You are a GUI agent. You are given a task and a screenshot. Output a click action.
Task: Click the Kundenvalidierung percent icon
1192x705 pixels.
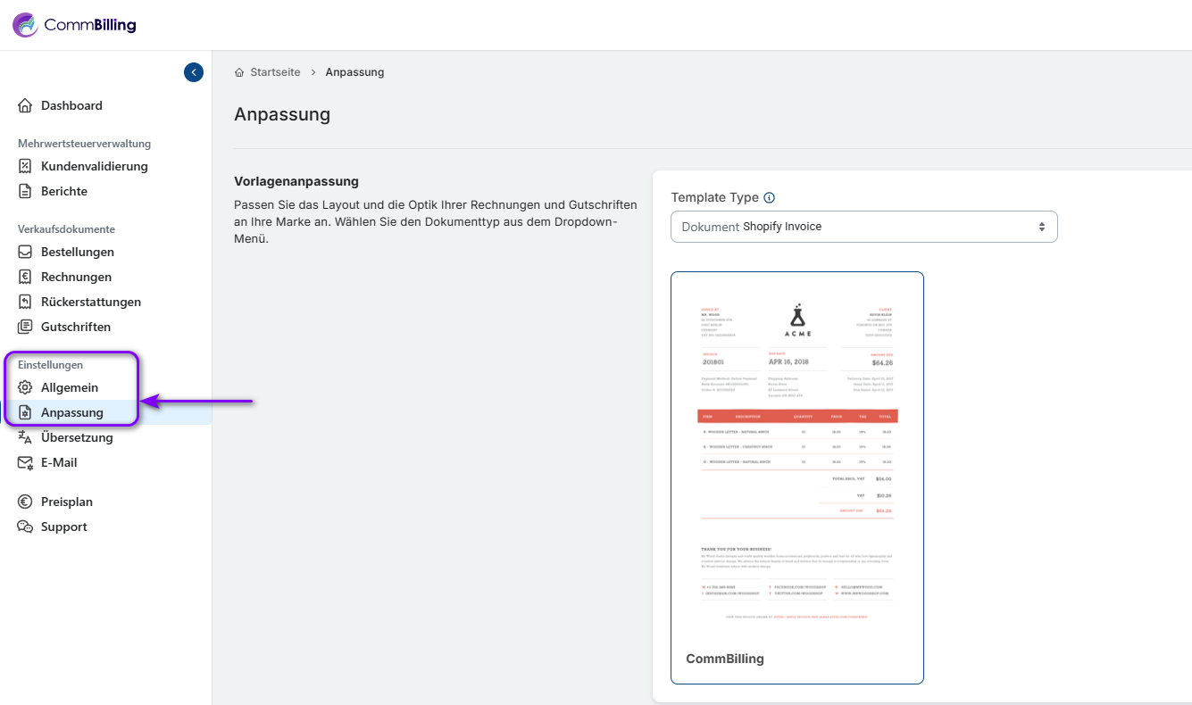25,166
